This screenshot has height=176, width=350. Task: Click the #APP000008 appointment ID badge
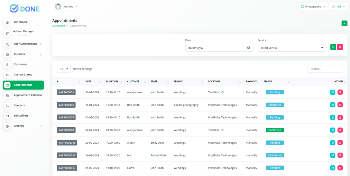(x=66, y=130)
